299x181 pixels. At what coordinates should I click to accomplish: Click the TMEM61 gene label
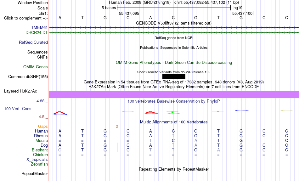point(39,28)
